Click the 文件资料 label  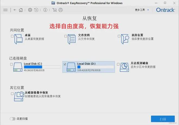click(84, 35)
